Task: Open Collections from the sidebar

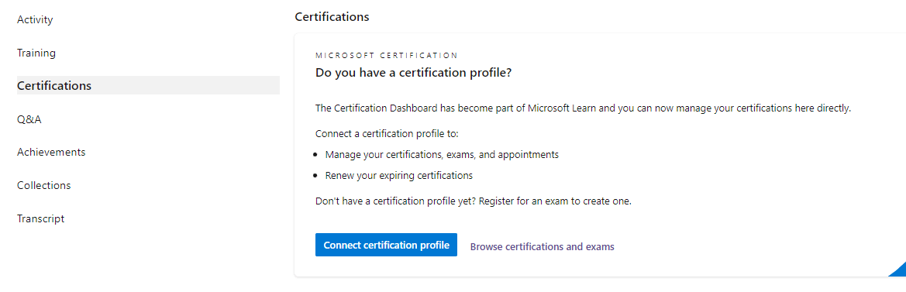Action: click(x=44, y=186)
